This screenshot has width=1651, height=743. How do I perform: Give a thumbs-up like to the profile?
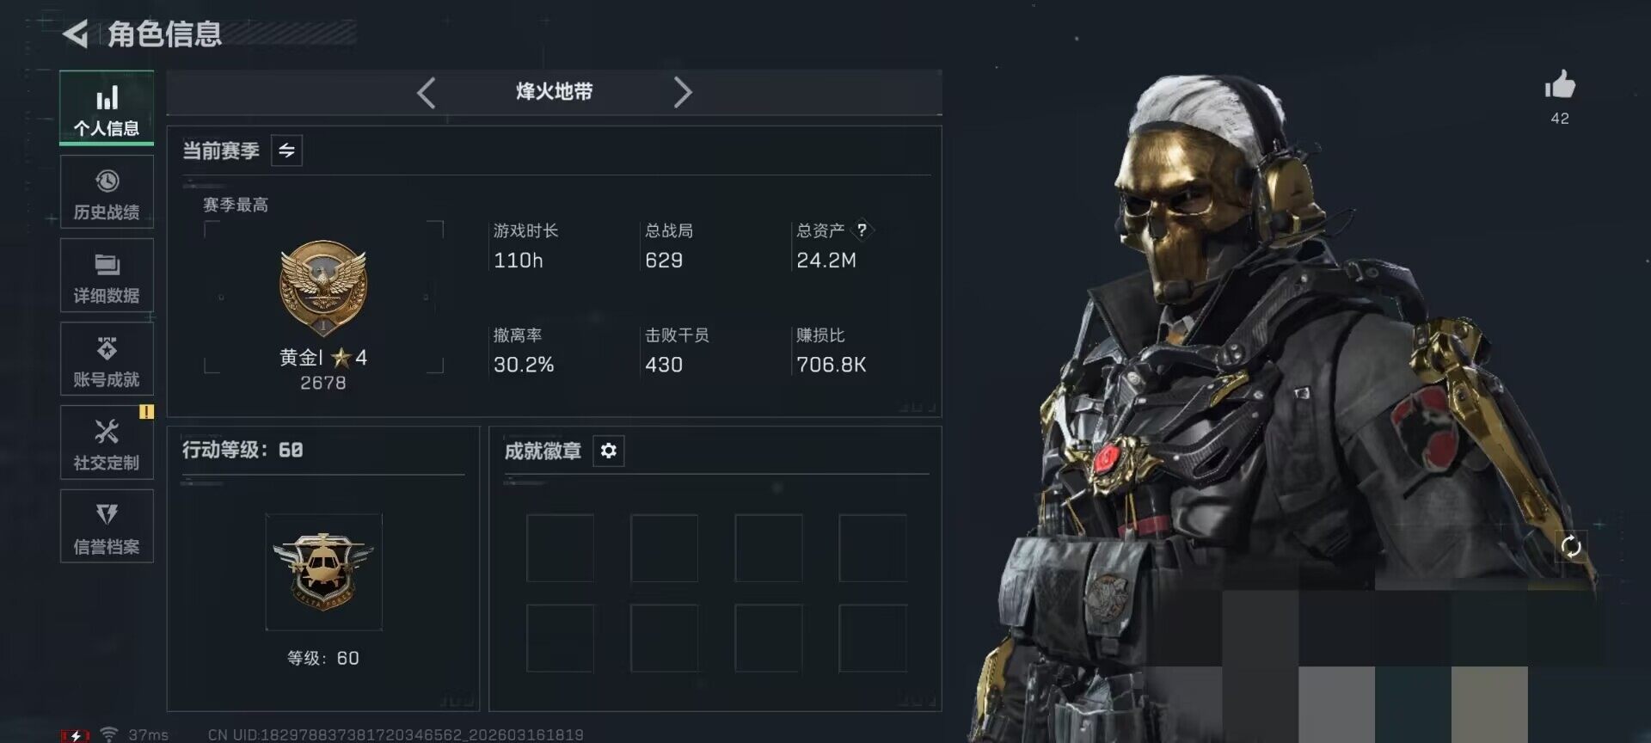click(x=1560, y=85)
